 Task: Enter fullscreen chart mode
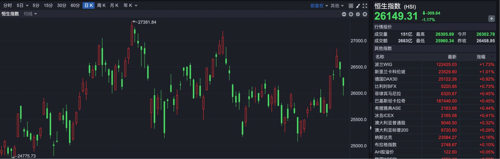[x=365, y=6]
